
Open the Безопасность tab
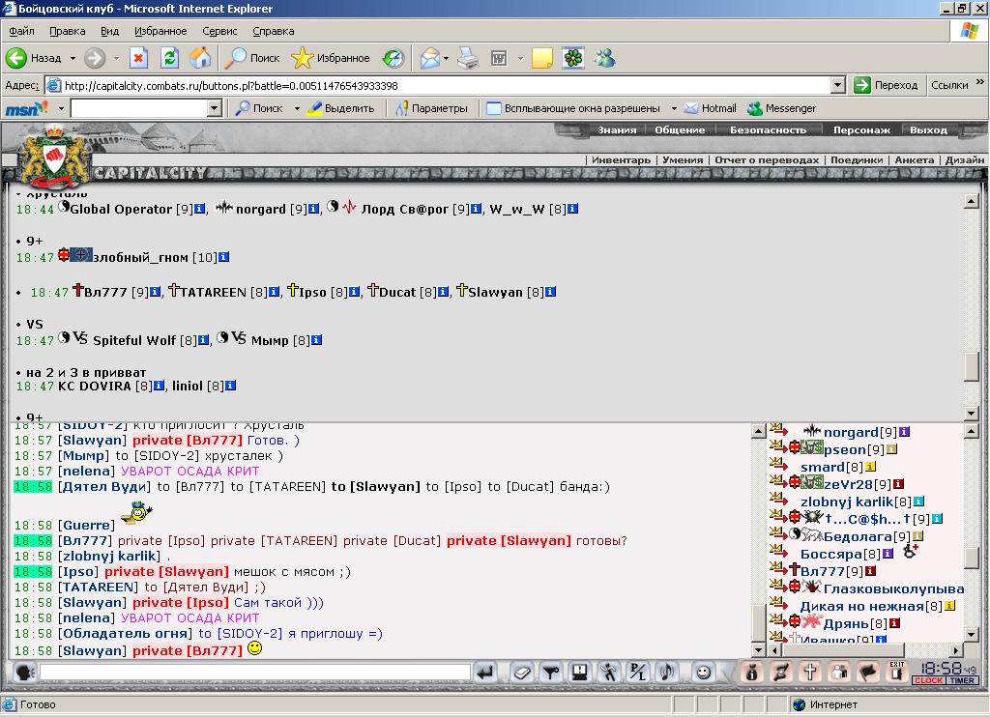tap(768, 130)
